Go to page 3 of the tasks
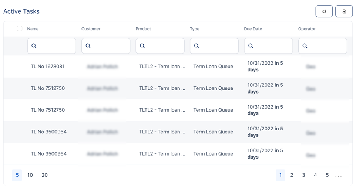This screenshot has height=190, width=356. (303, 175)
